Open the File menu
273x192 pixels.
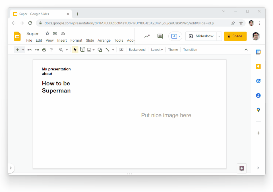point(29,40)
